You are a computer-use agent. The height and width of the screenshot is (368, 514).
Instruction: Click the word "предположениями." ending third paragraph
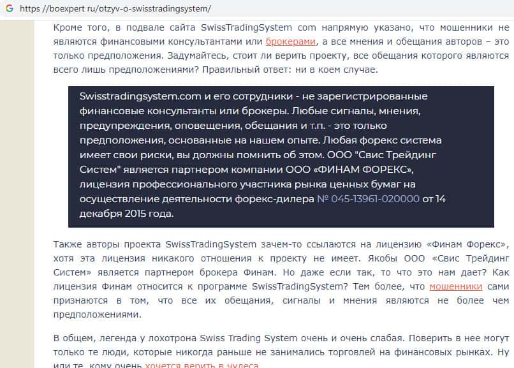coord(97,314)
